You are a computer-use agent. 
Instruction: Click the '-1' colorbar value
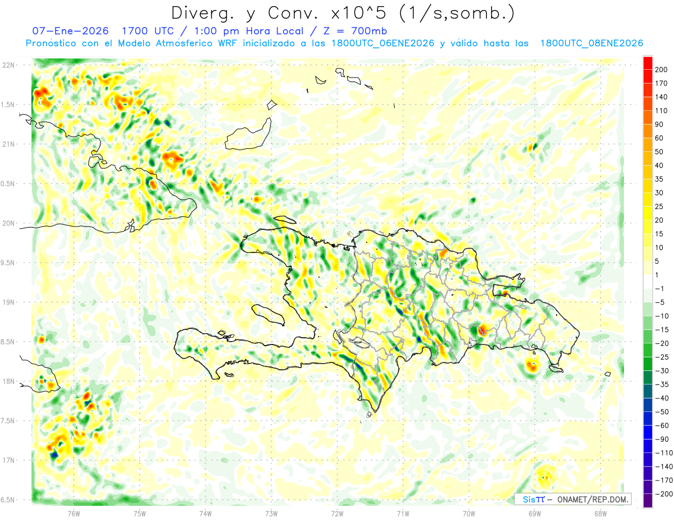659,289
